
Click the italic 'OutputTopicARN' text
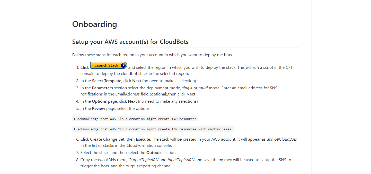(143, 160)
